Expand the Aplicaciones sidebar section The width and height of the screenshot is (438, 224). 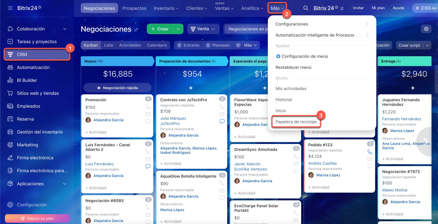pos(65,184)
